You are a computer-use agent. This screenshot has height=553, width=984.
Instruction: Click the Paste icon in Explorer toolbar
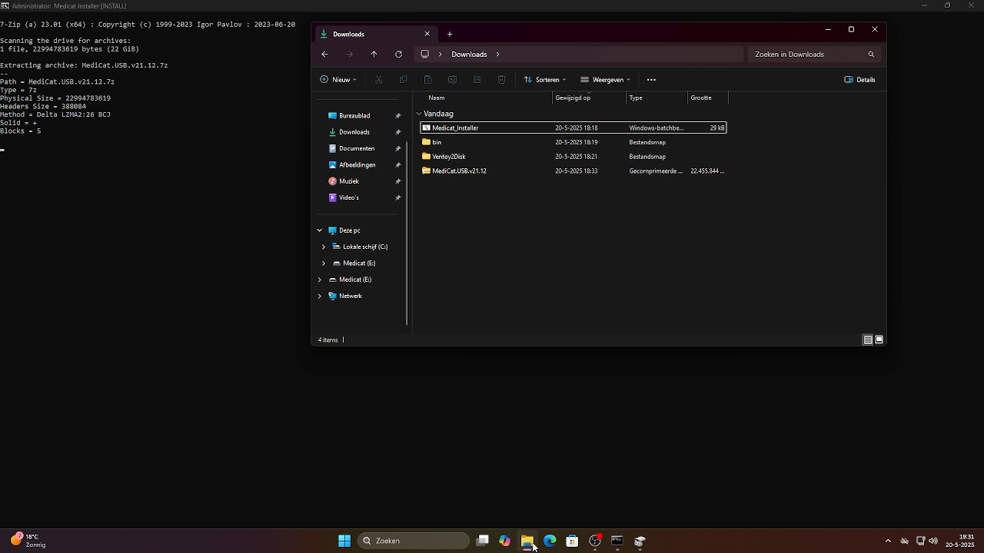click(427, 80)
